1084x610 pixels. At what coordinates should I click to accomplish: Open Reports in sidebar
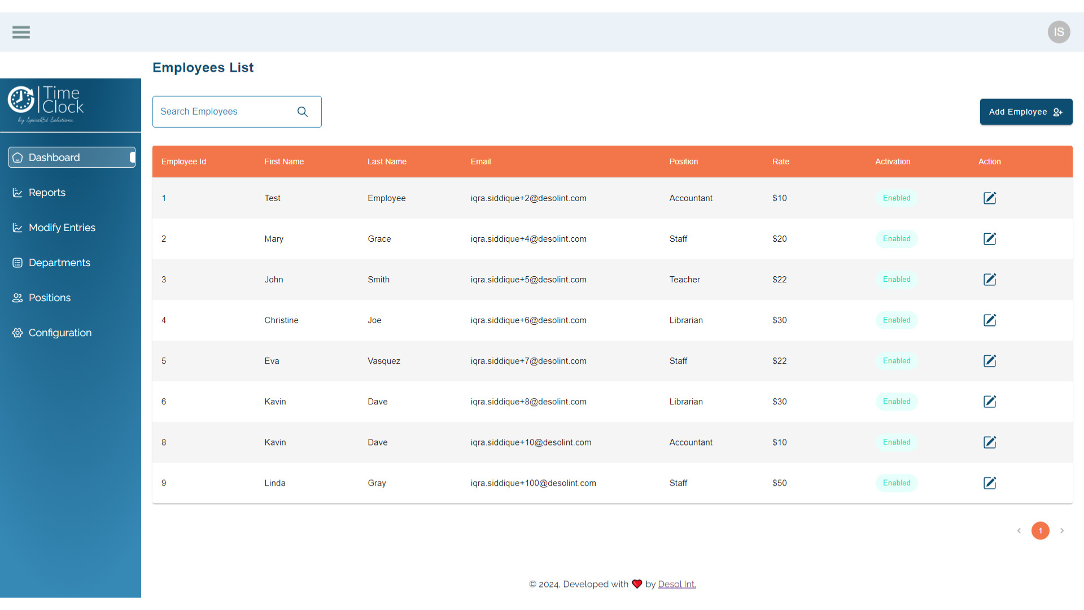[x=47, y=193]
